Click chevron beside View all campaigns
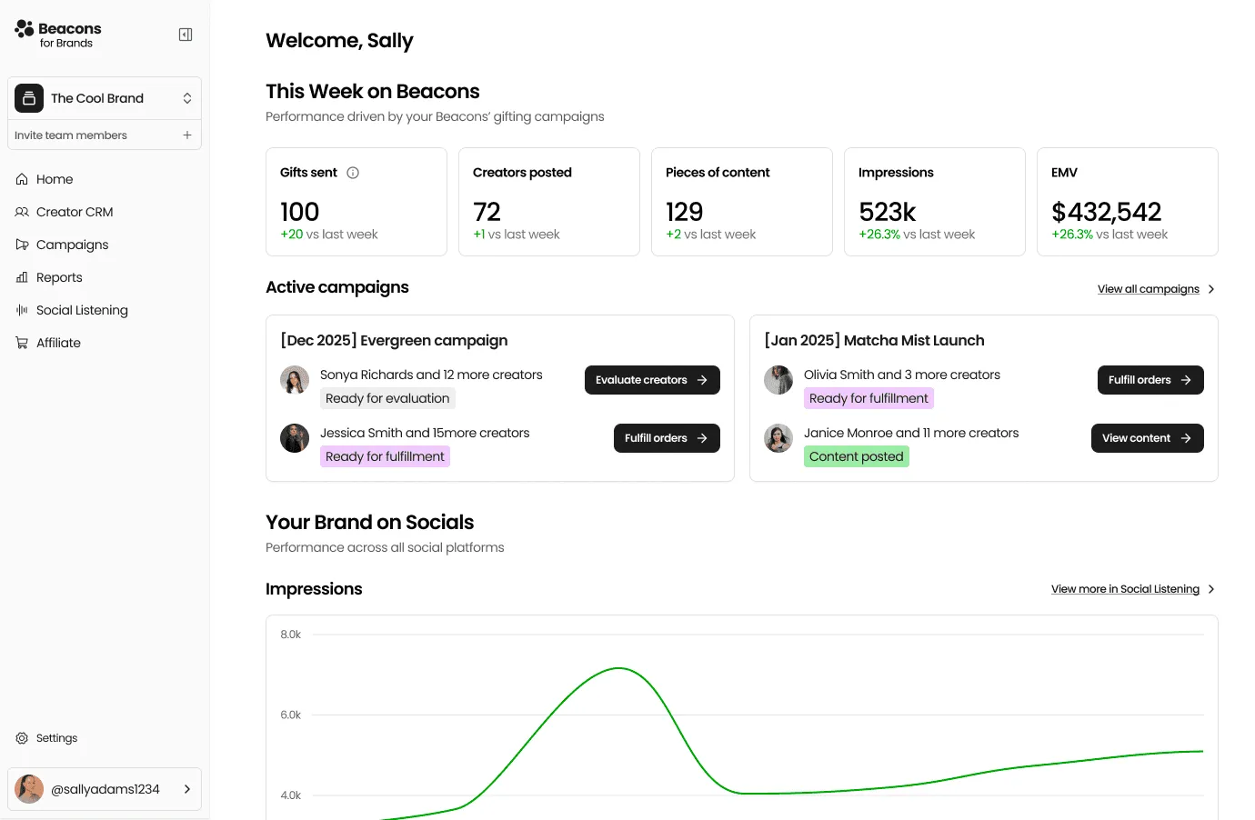Screen dimensions: 1255x820 pyautogui.click(x=1211, y=289)
